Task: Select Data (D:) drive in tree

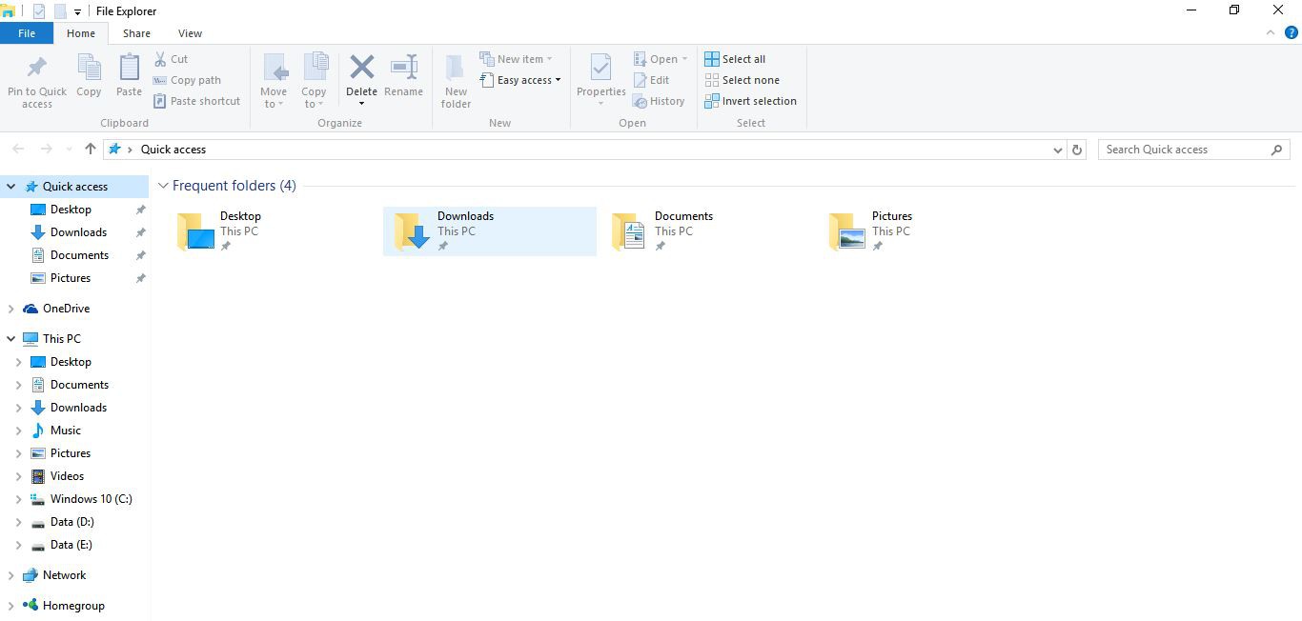Action: [71, 522]
